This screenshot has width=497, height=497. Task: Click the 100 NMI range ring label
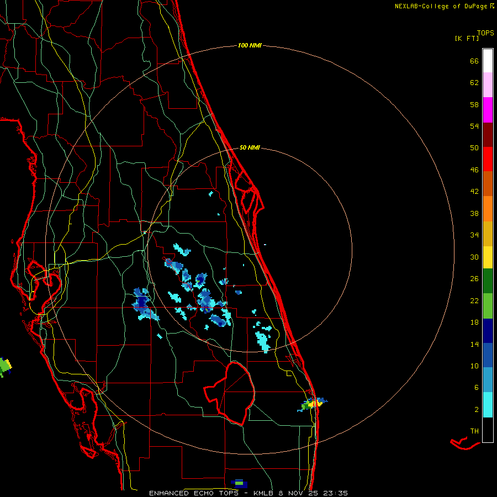tap(250, 46)
